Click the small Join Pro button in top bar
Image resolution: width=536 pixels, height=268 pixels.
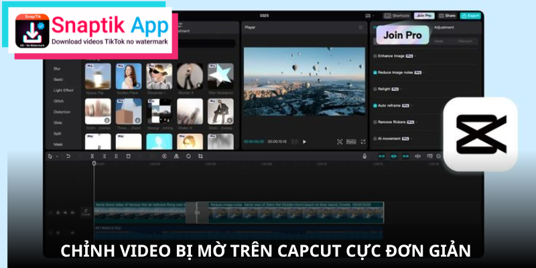click(424, 15)
